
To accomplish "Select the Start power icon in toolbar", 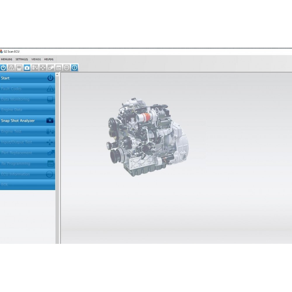I will 4,67.
